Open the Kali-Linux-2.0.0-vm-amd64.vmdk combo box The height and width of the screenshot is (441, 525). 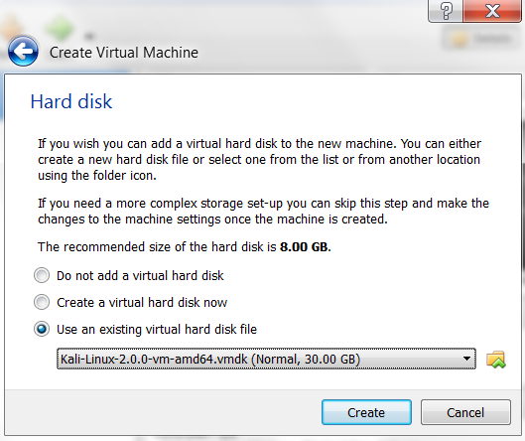click(x=266, y=359)
